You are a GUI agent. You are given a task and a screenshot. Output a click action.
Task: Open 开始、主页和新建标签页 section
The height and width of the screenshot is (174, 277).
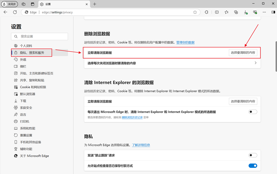tap(39, 73)
